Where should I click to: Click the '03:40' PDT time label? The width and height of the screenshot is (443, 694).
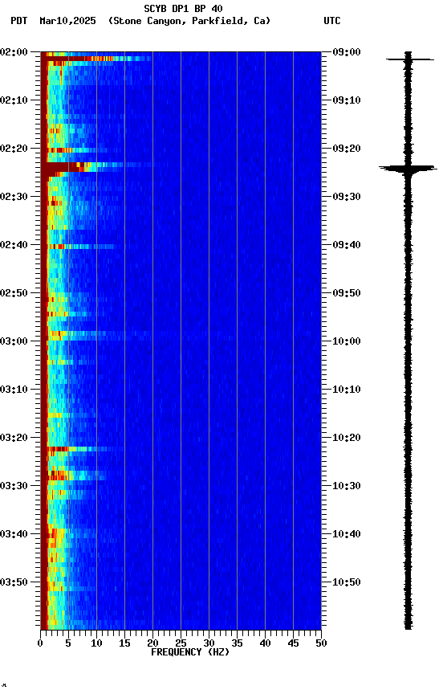click(x=14, y=534)
